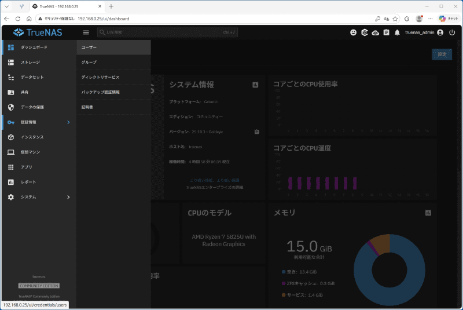Click the instances cube icon
This screenshot has width=463, height=310.
pos(11,137)
